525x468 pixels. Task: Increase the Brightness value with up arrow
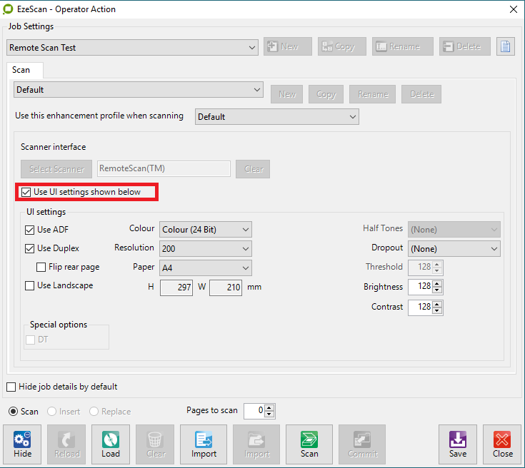coord(438,283)
